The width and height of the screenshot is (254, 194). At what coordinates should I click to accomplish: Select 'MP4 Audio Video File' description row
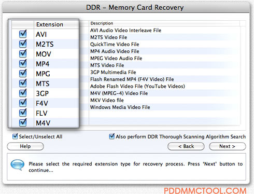click(x=115, y=51)
